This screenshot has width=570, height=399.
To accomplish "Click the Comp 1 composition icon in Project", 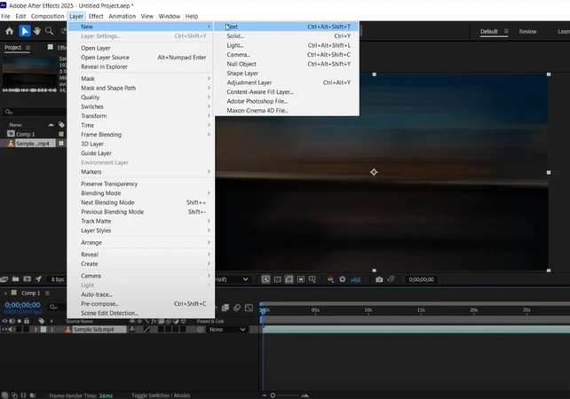I will coord(10,134).
